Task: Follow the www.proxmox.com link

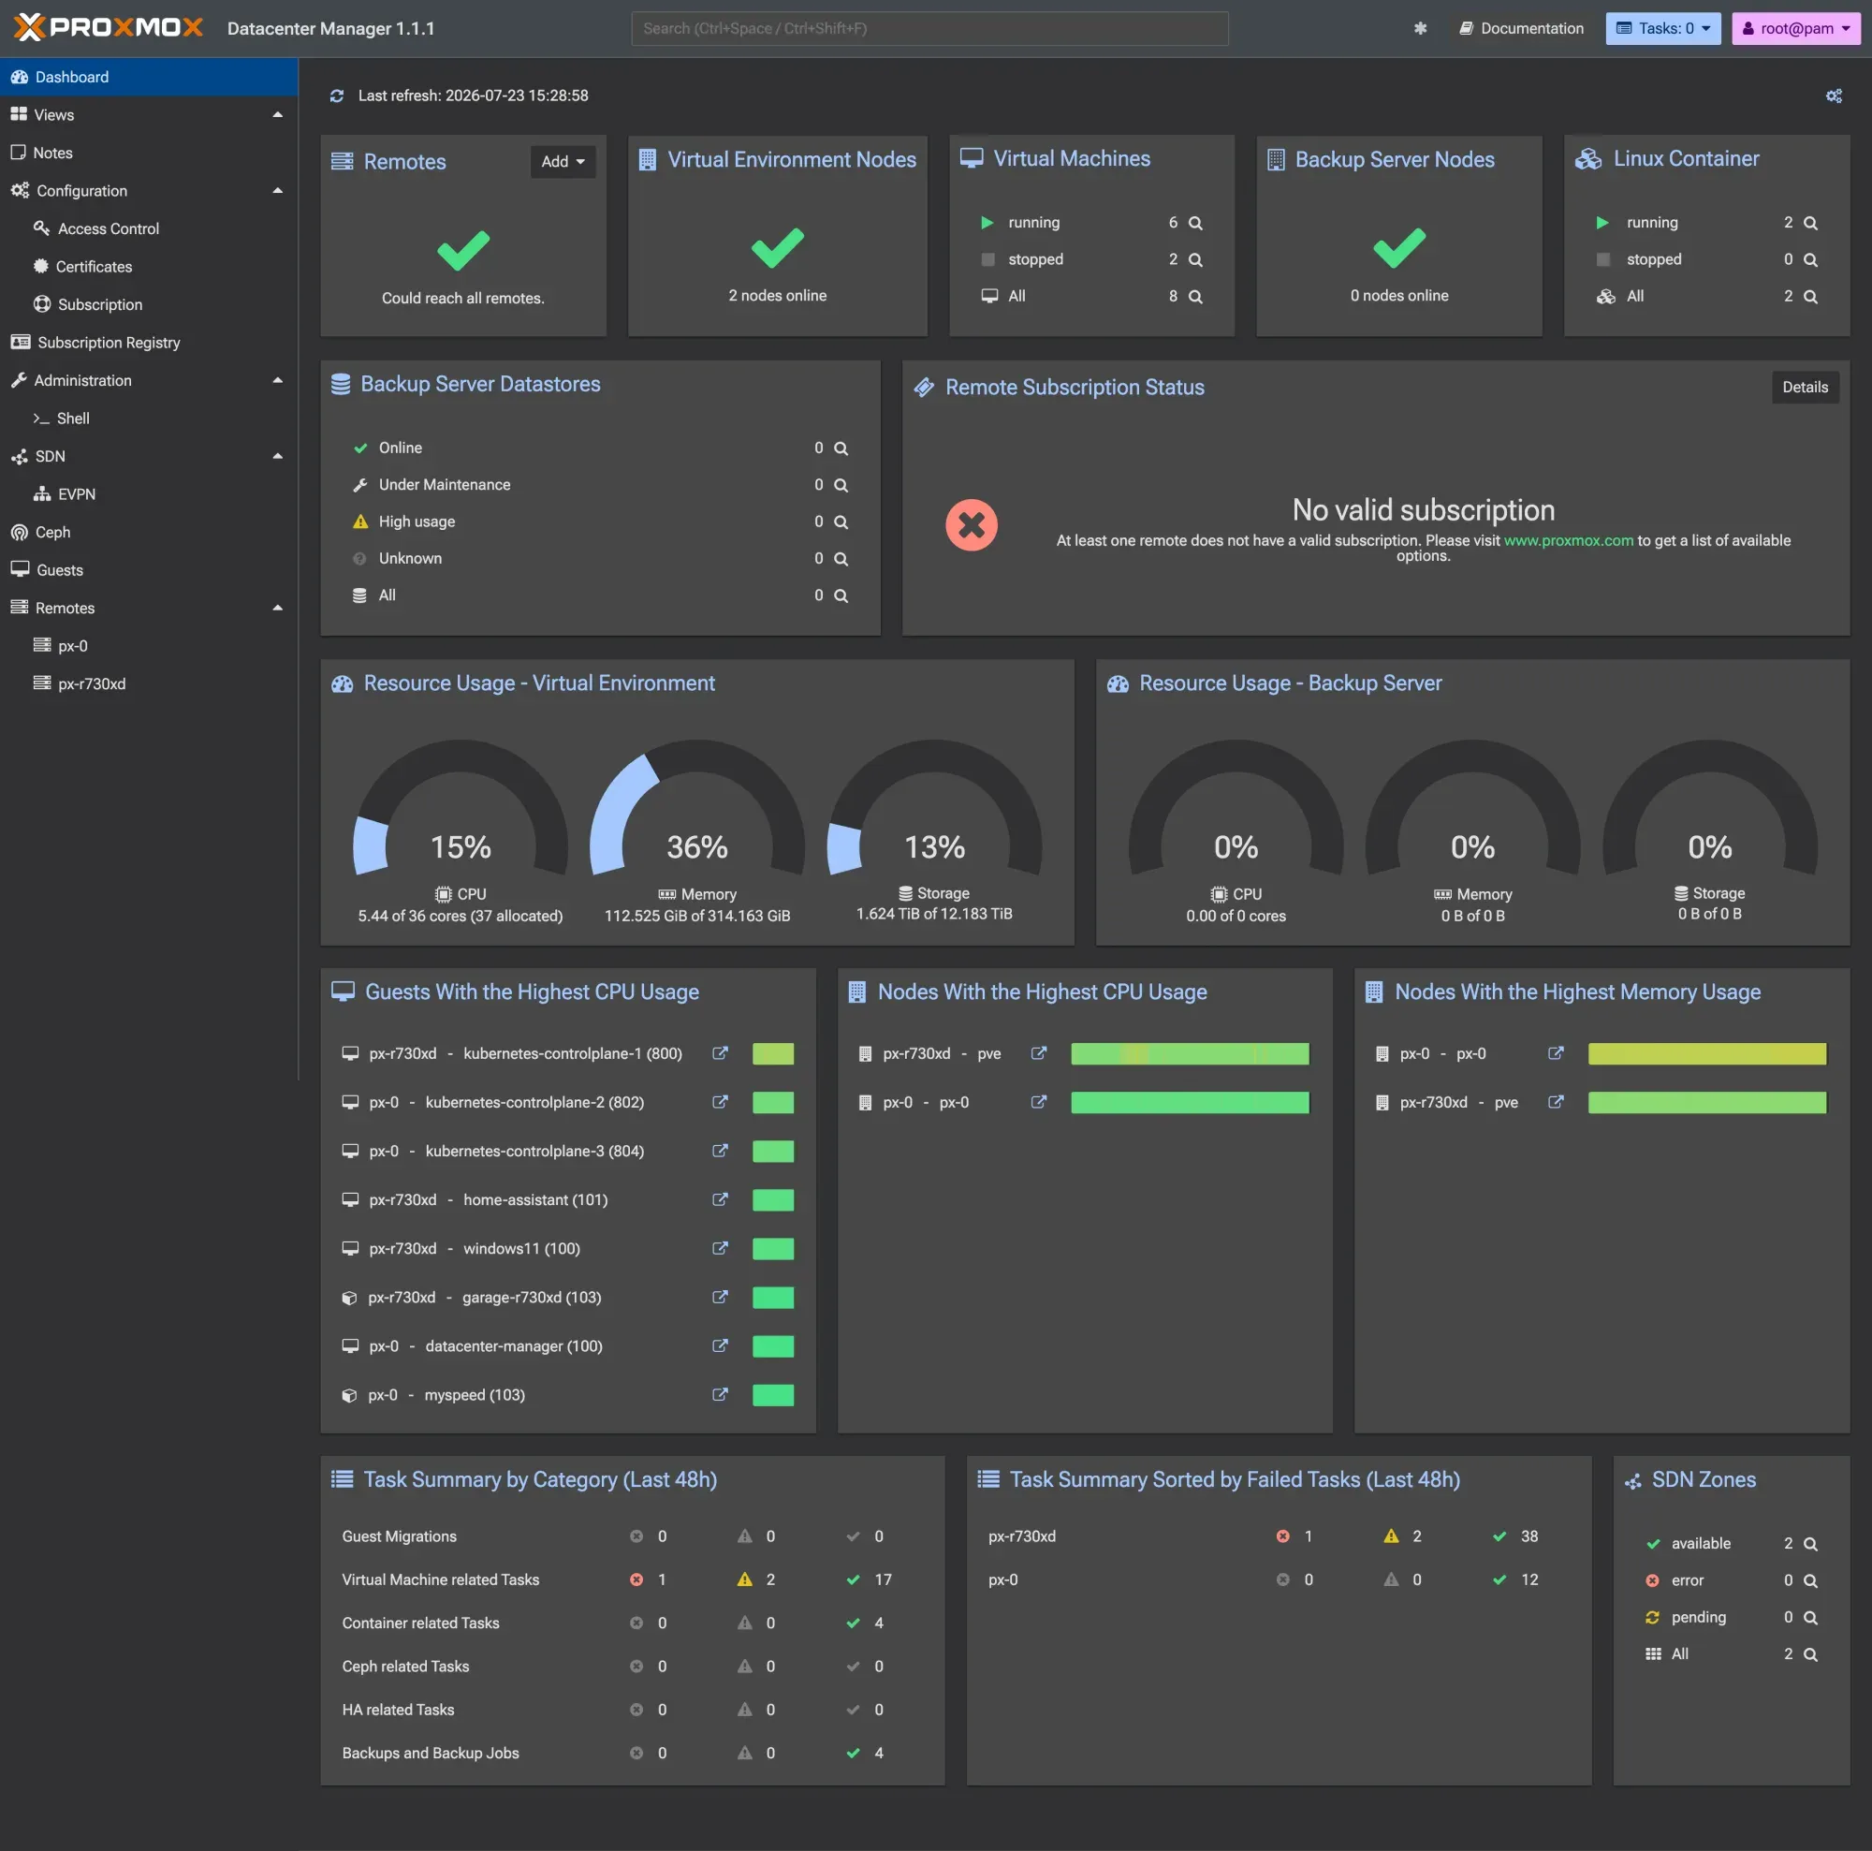Action: click(x=1568, y=541)
